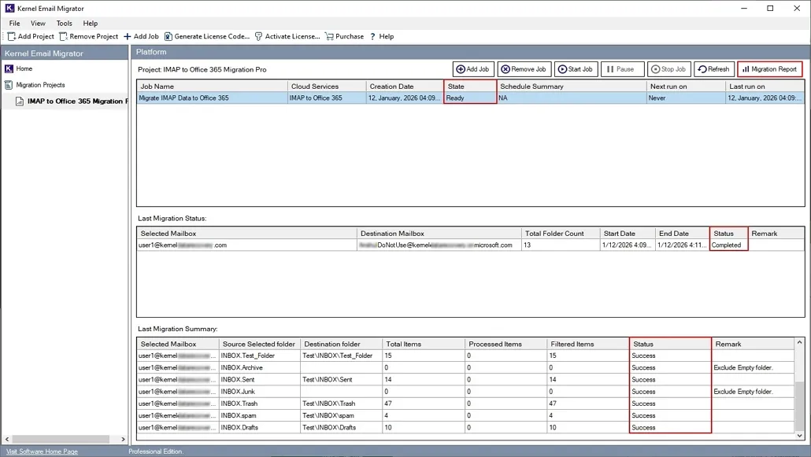The height and width of the screenshot is (457, 811).
Task: Sort by the Creation Date column header
Action: point(391,87)
